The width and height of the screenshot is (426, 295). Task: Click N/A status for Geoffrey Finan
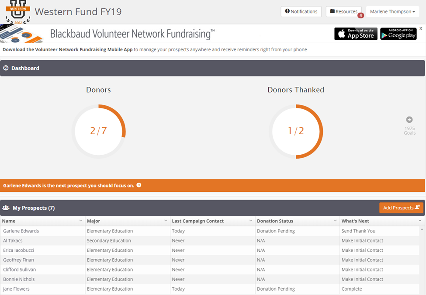pyautogui.click(x=261, y=260)
